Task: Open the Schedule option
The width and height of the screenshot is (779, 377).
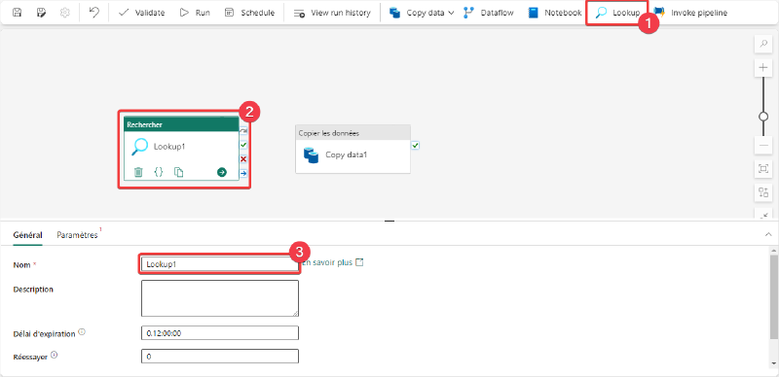Action: pyautogui.click(x=249, y=13)
